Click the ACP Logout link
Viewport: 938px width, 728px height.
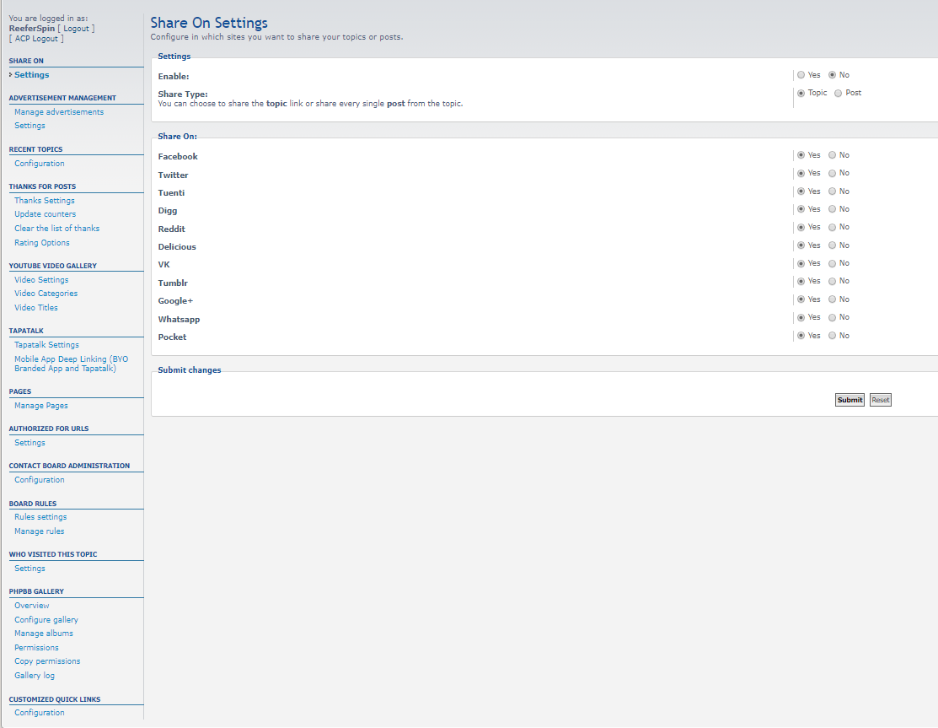(x=36, y=39)
